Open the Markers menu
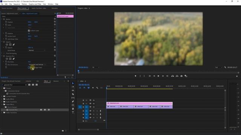 pyautogui.click(x=24, y=4)
